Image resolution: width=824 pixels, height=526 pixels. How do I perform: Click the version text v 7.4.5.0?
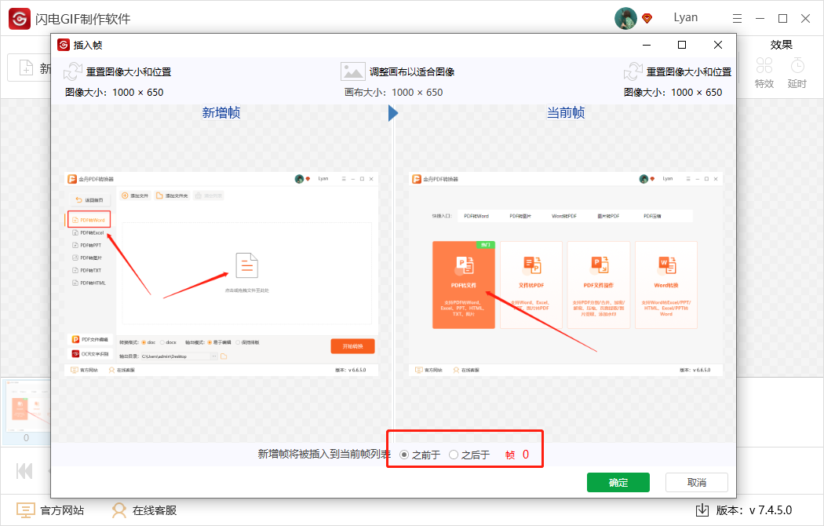coord(771,510)
